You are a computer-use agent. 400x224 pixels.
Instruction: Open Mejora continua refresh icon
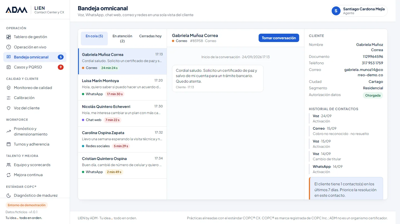click(9, 175)
